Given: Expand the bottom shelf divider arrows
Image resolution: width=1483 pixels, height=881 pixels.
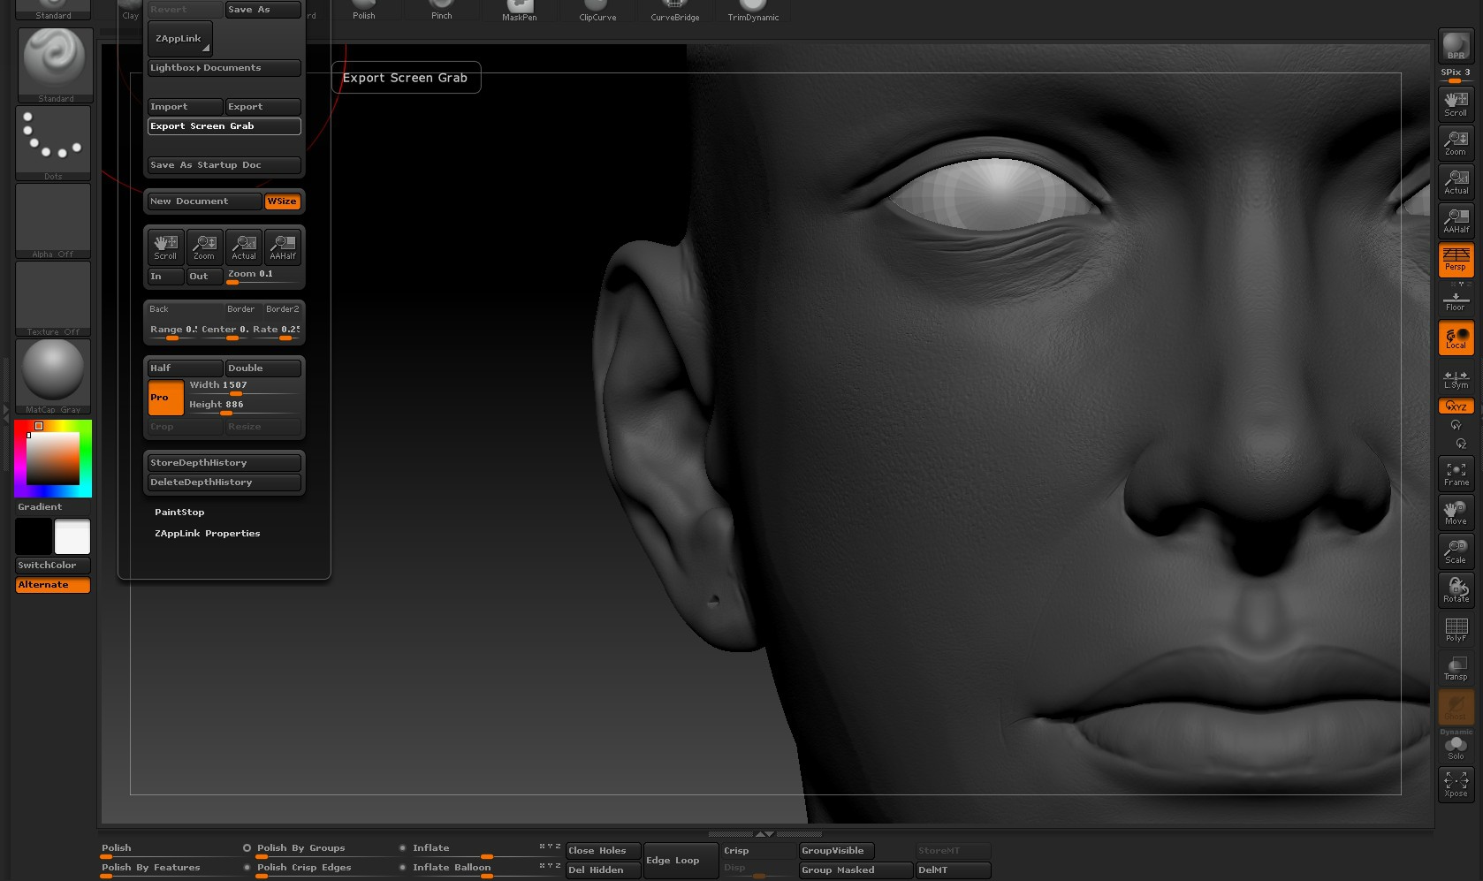Looking at the screenshot, I should point(764,833).
